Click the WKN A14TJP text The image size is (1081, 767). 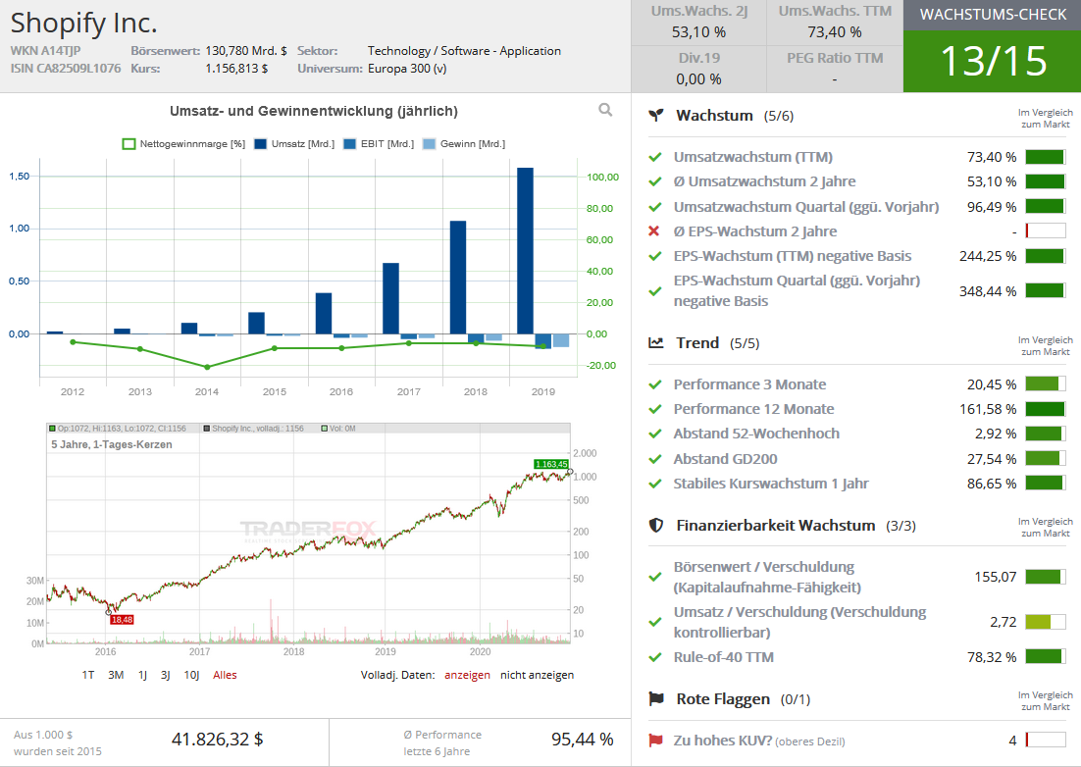45,50
